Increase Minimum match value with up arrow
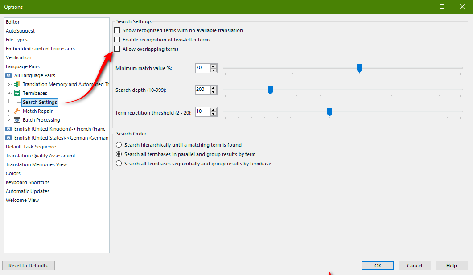 (214, 66)
